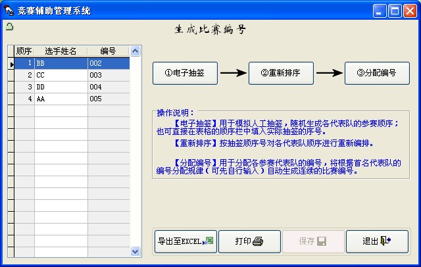Click the ③分配编号 button

pos(377,73)
